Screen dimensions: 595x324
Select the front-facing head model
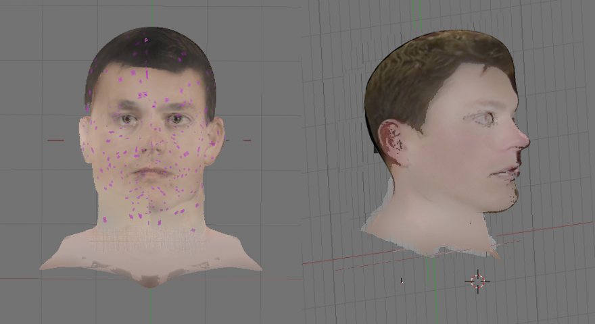click(151, 157)
